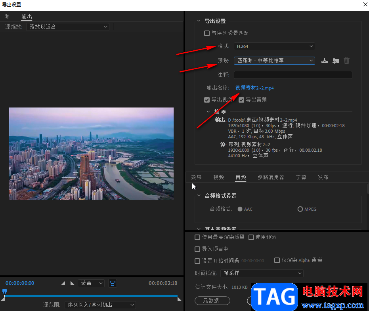Open the 源范围 dropdown

pos(100,305)
